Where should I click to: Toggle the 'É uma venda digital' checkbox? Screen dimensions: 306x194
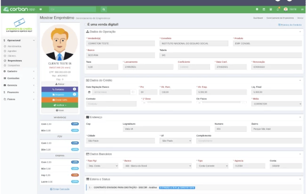pos(85,24)
